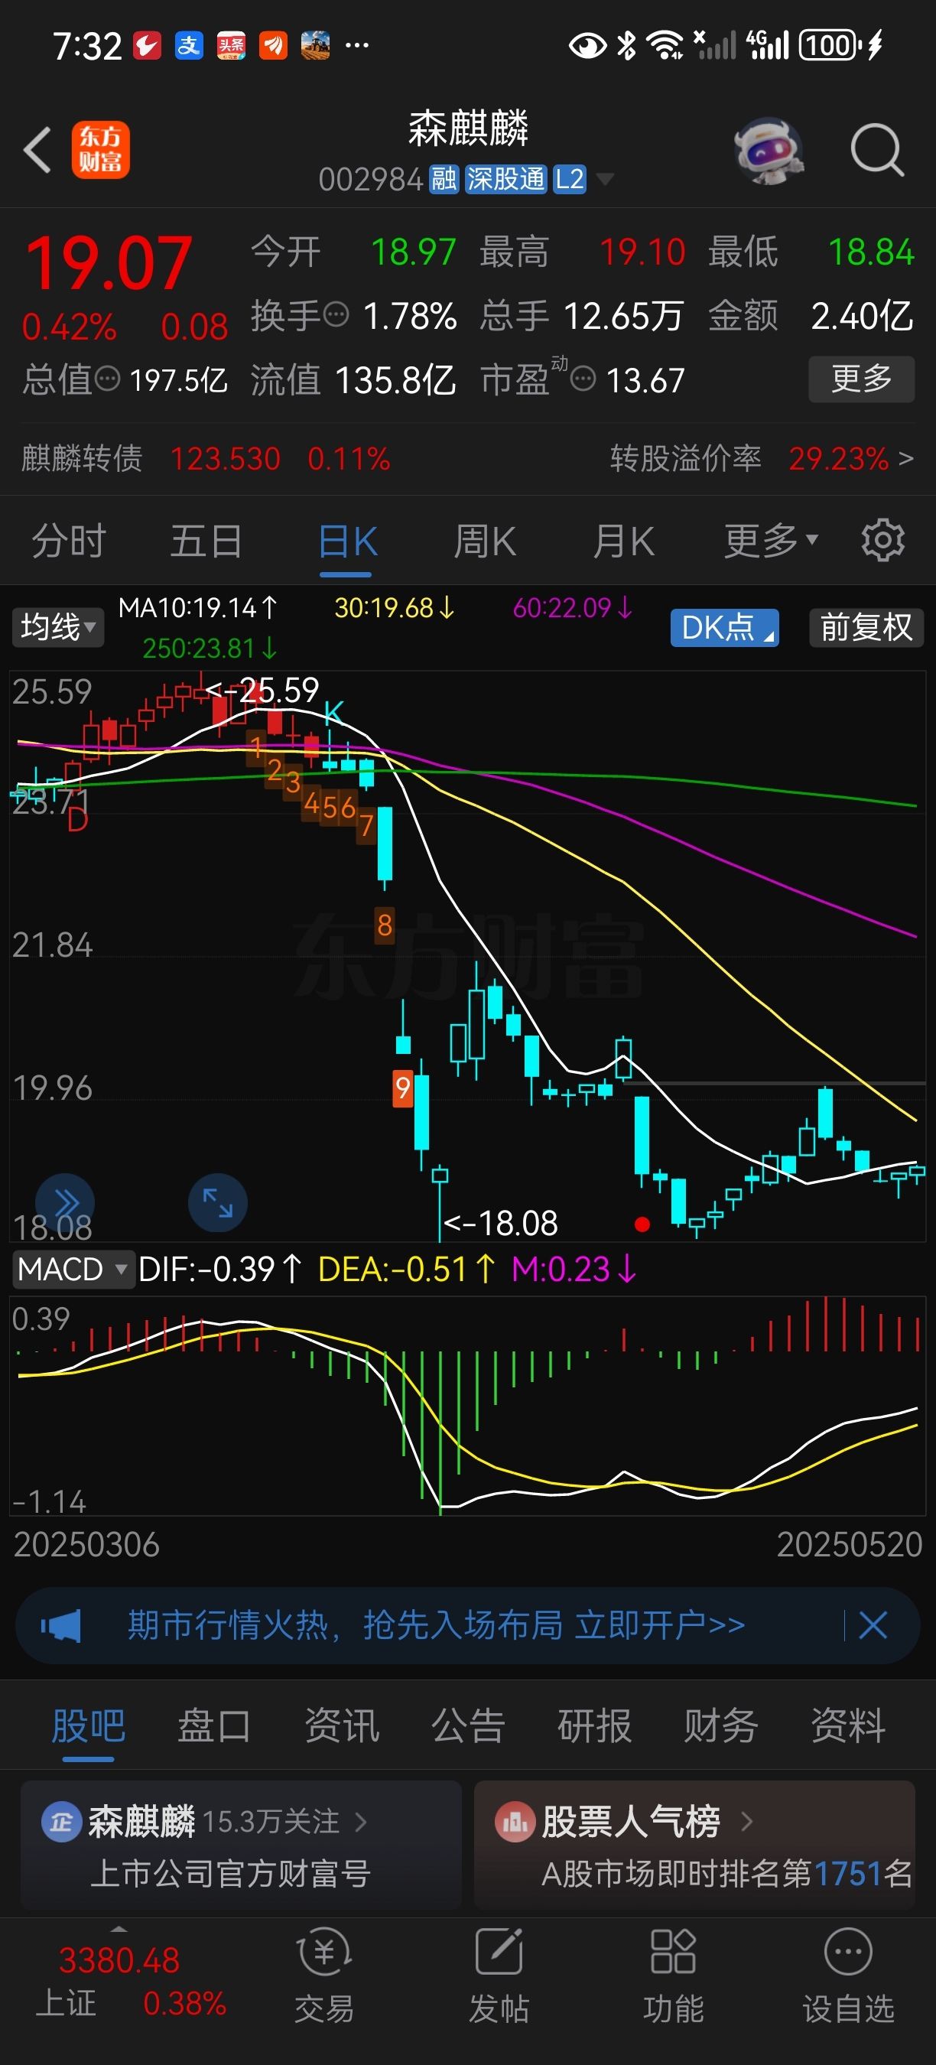This screenshot has height=2065, width=936.
Task: Expand stock code dropdown triangle
Action: (x=606, y=179)
